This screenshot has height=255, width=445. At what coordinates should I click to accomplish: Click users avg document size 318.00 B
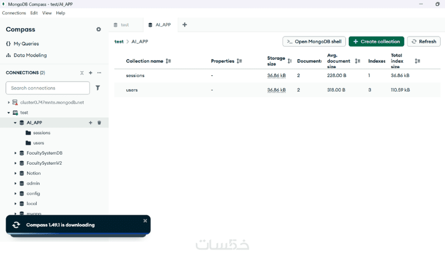336,90
